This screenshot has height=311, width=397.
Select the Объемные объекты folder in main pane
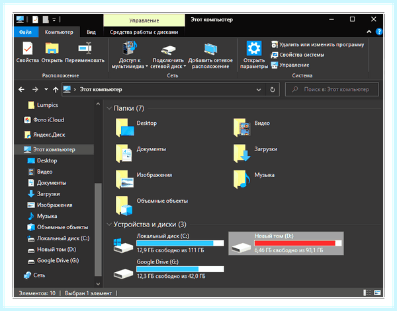[152, 205]
